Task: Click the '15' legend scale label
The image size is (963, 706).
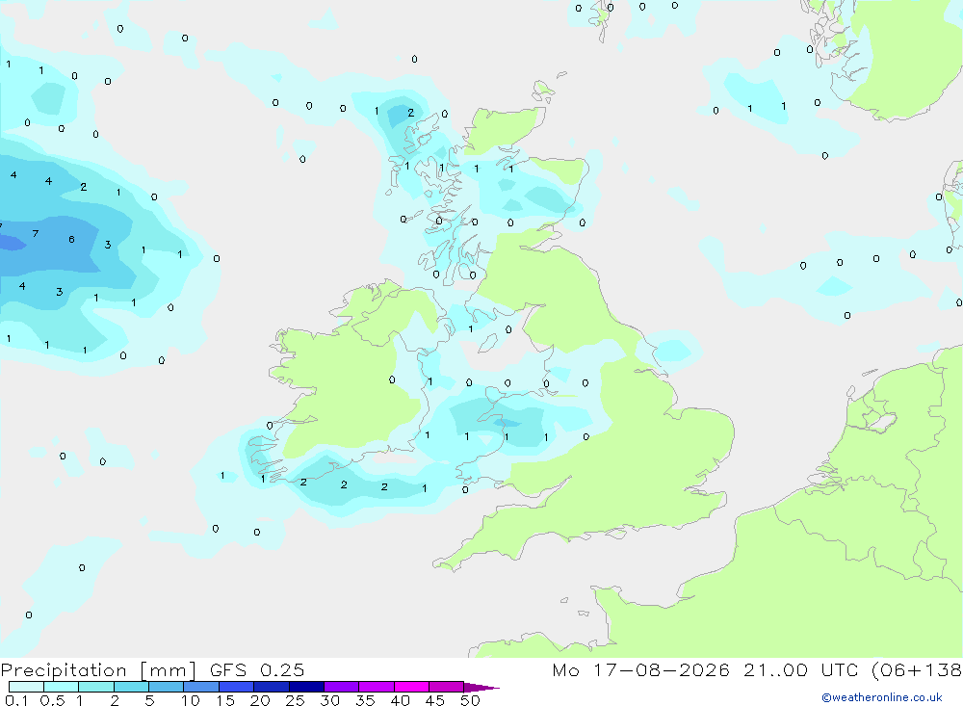Action: point(225,700)
